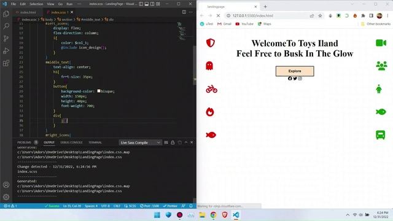This screenshot has width=393, height=221.
Task: Open the YouTube bookmark
Action: click(244, 24)
